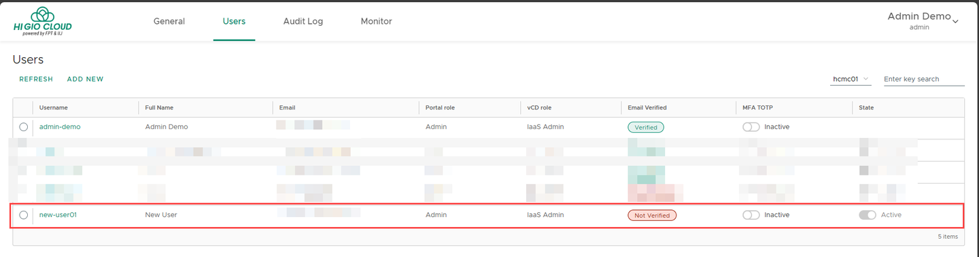Click the Not Verified badge for new-user01
The height and width of the screenshot is (257, 979).
(652, 215)
